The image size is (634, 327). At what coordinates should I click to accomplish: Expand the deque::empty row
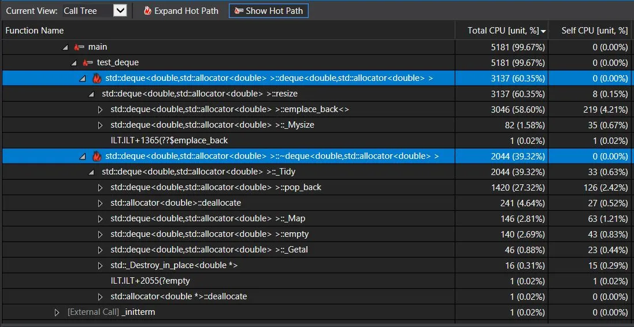101,234
